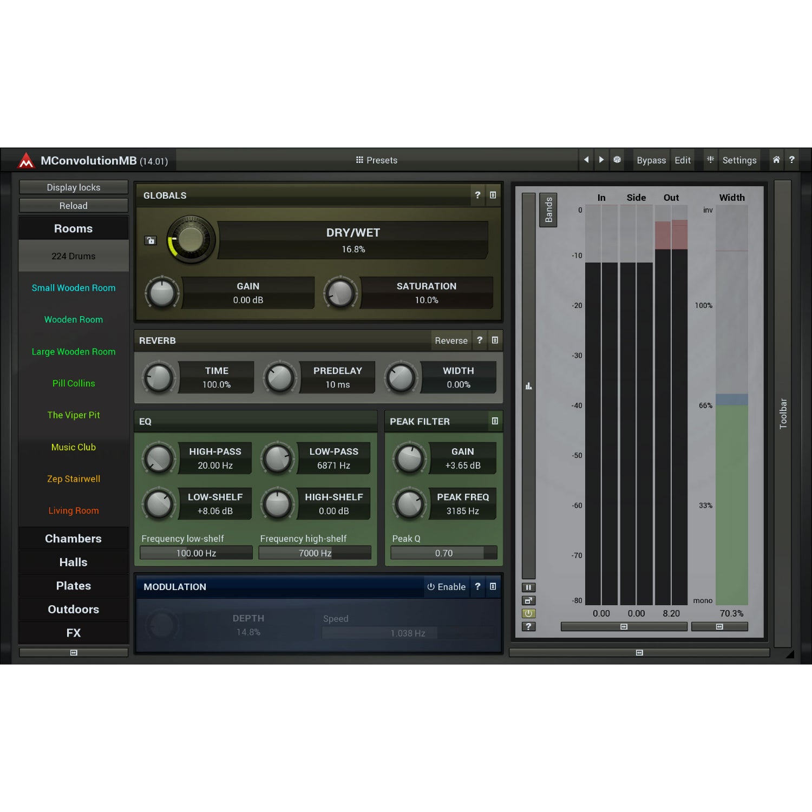Toggle the meters power icon
812x812 pixels.
(528, 613)
